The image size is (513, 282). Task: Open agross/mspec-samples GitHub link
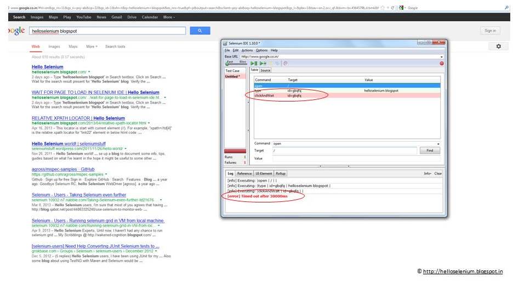point(63,170)
